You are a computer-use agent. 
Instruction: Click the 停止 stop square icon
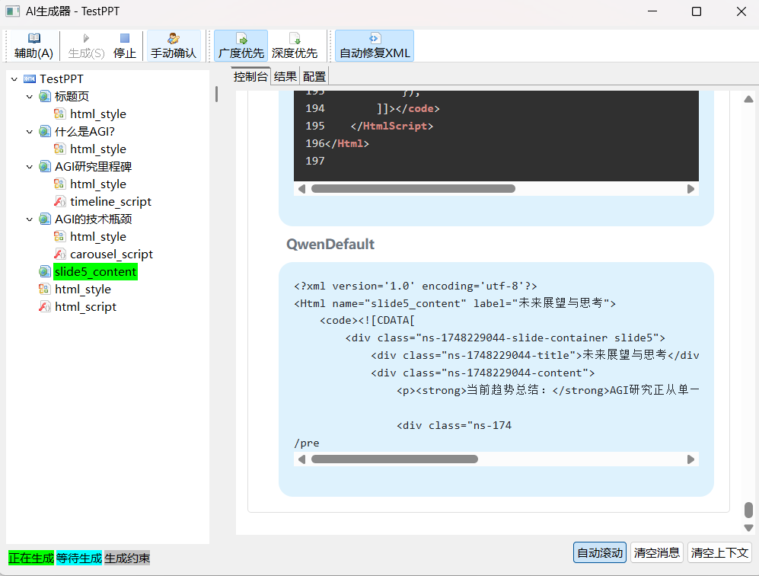coord(125,38)
